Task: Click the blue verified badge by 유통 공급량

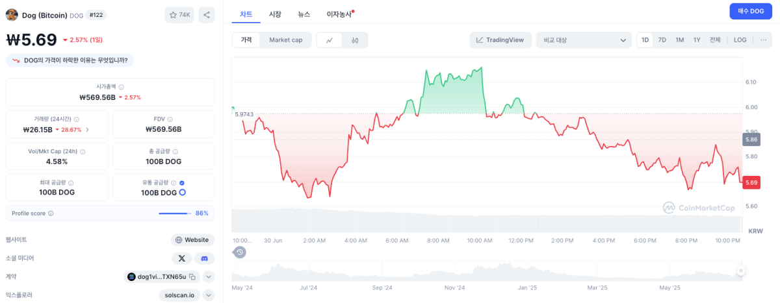Action: tap(182, 183)
